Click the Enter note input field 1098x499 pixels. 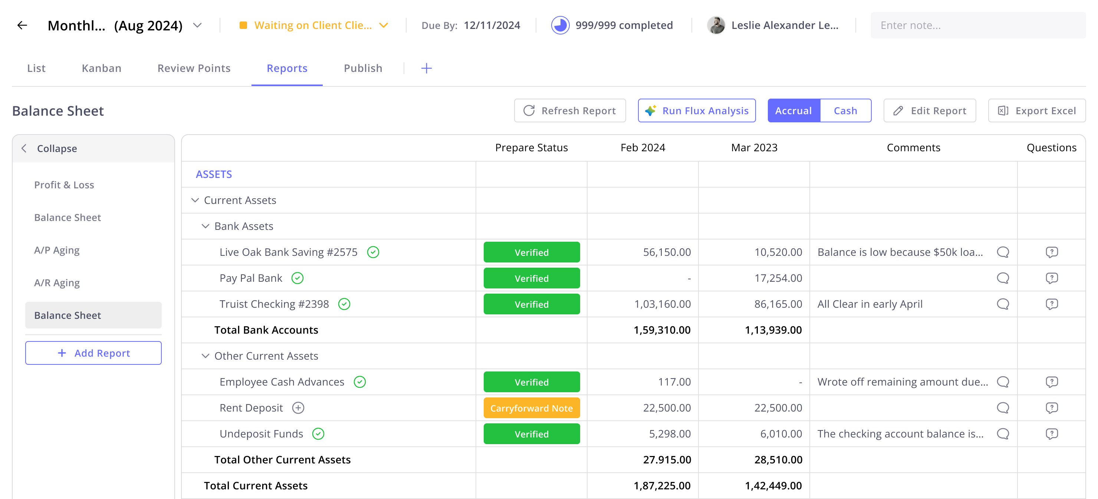click(x=978, y=25)
